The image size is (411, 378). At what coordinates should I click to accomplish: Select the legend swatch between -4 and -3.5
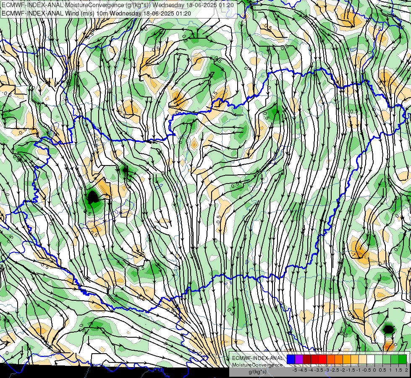click(315, 359)
